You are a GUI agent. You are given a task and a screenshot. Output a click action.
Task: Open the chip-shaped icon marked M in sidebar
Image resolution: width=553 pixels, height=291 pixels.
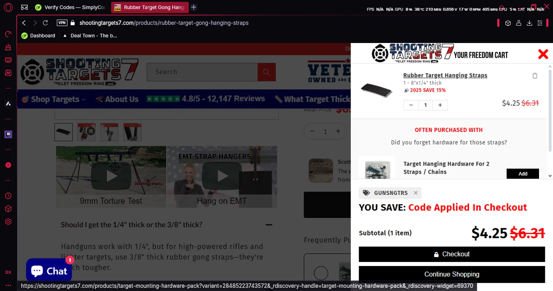[x=8, y=73]
